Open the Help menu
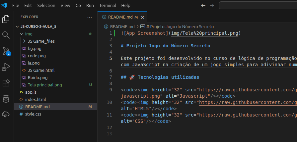The width and height of the screenshot is (297, 142). 126,6
